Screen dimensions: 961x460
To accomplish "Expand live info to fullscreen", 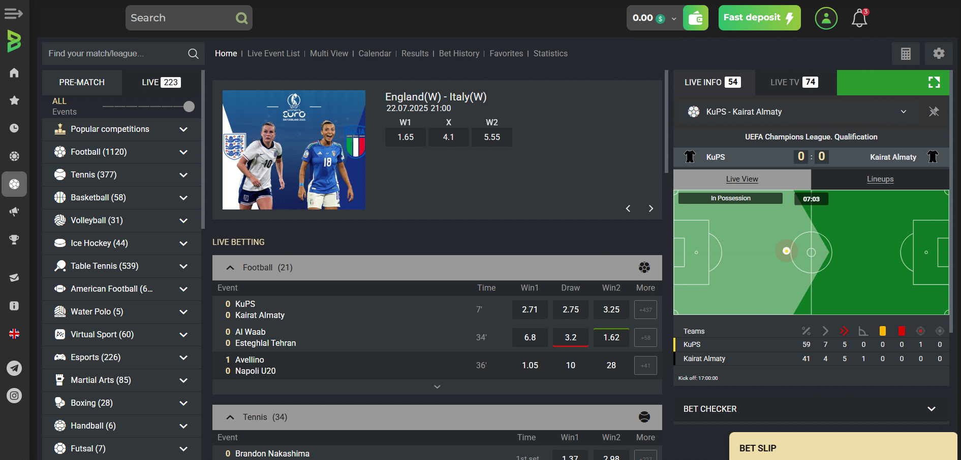I will tap(934, 82).
